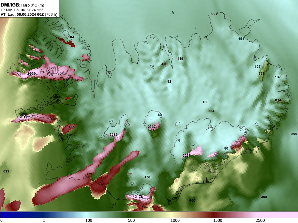
Task: Select the 699 value over the sea
Action: click(x=6, y=172)
